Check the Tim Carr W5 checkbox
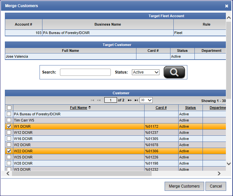Image resolution: width=233 pixels, height=196 pixels. [x=9, y=120]
